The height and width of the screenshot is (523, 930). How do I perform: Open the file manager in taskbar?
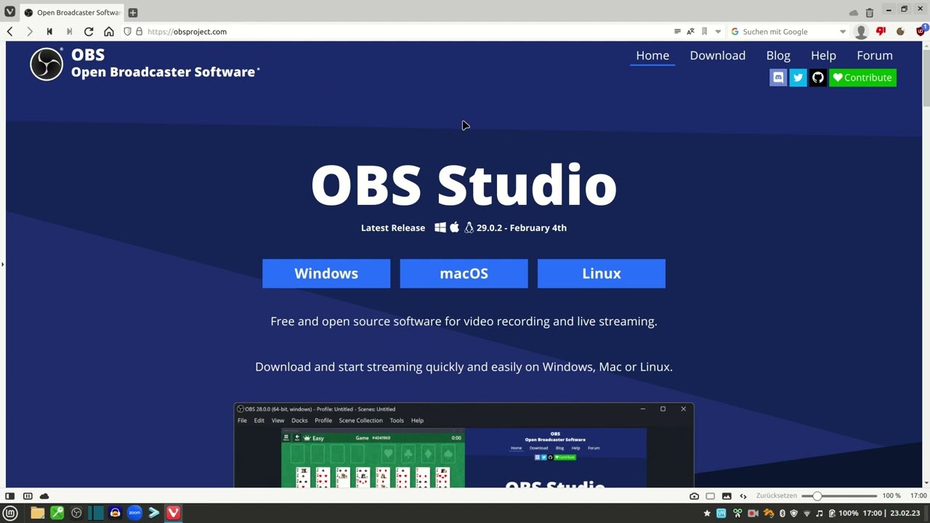(x=37, y=513)
